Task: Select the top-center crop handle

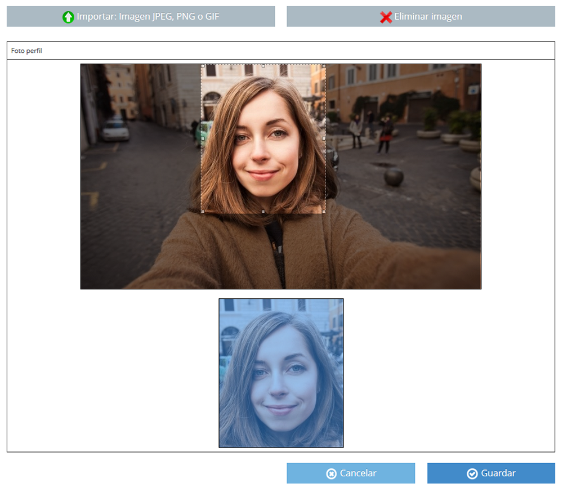Action: pyautogui.click(x=263, y=65)
